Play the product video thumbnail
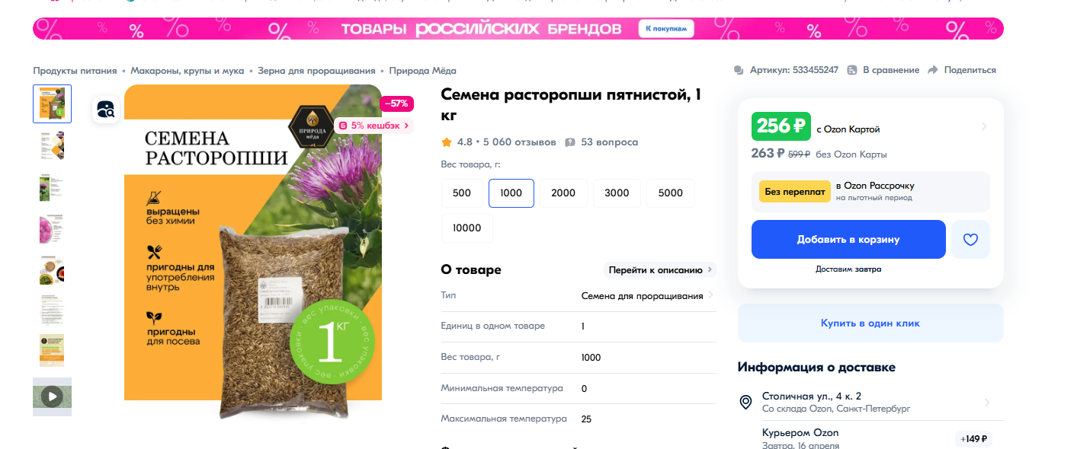 (x=52, y=396)
